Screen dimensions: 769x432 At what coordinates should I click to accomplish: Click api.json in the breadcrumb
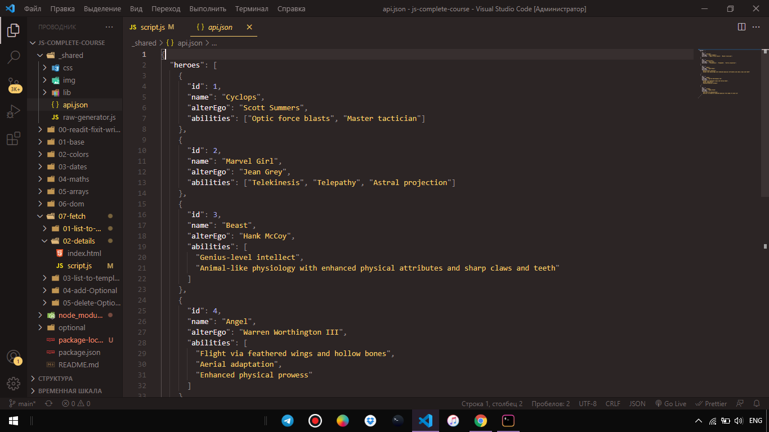190,43
